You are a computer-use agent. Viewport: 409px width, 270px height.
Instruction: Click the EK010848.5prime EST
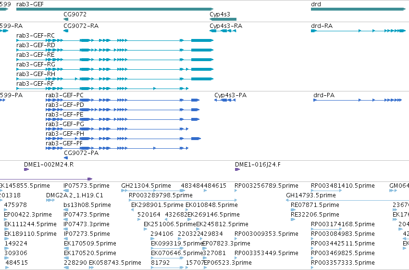[211, 205]
